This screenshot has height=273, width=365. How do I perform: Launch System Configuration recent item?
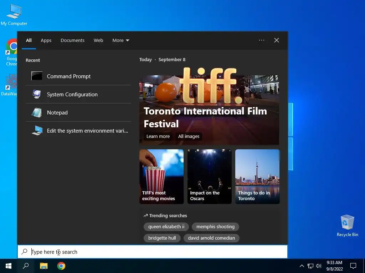(x=78, y=94)
